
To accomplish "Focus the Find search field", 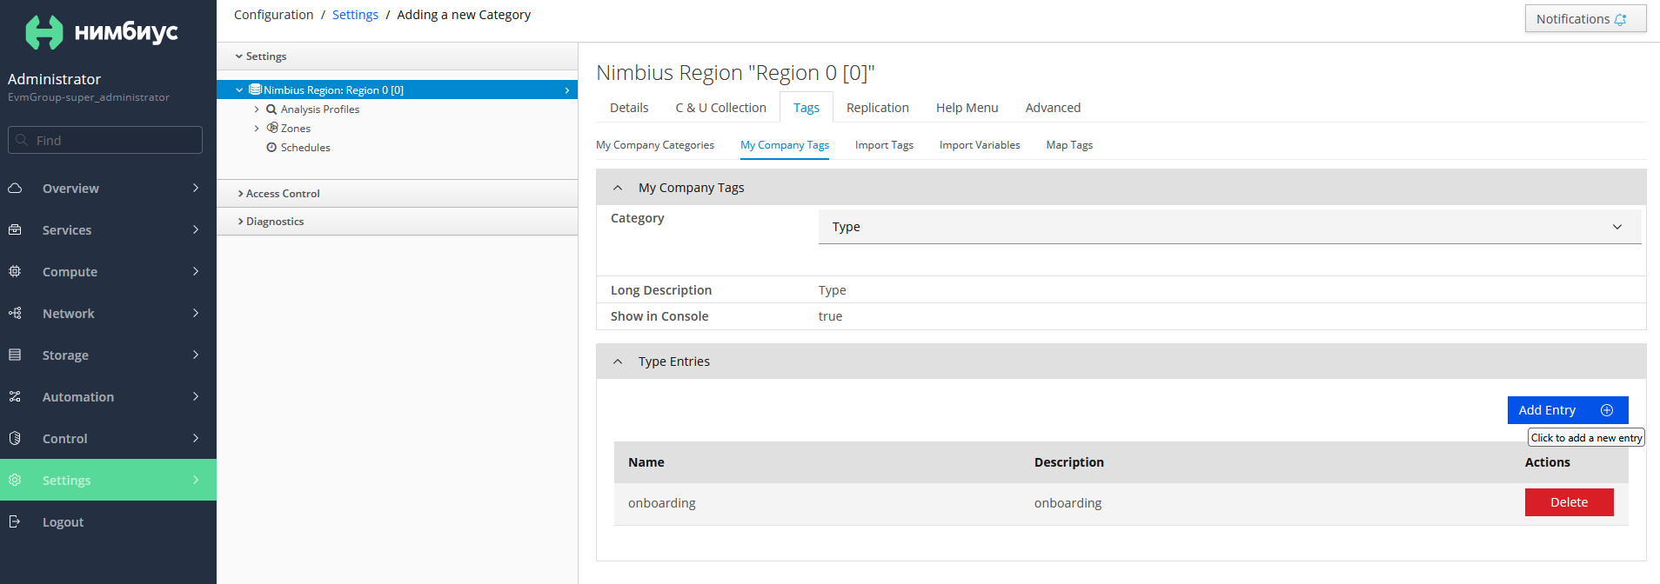I will pyautogui.click(x=105, y=140).
